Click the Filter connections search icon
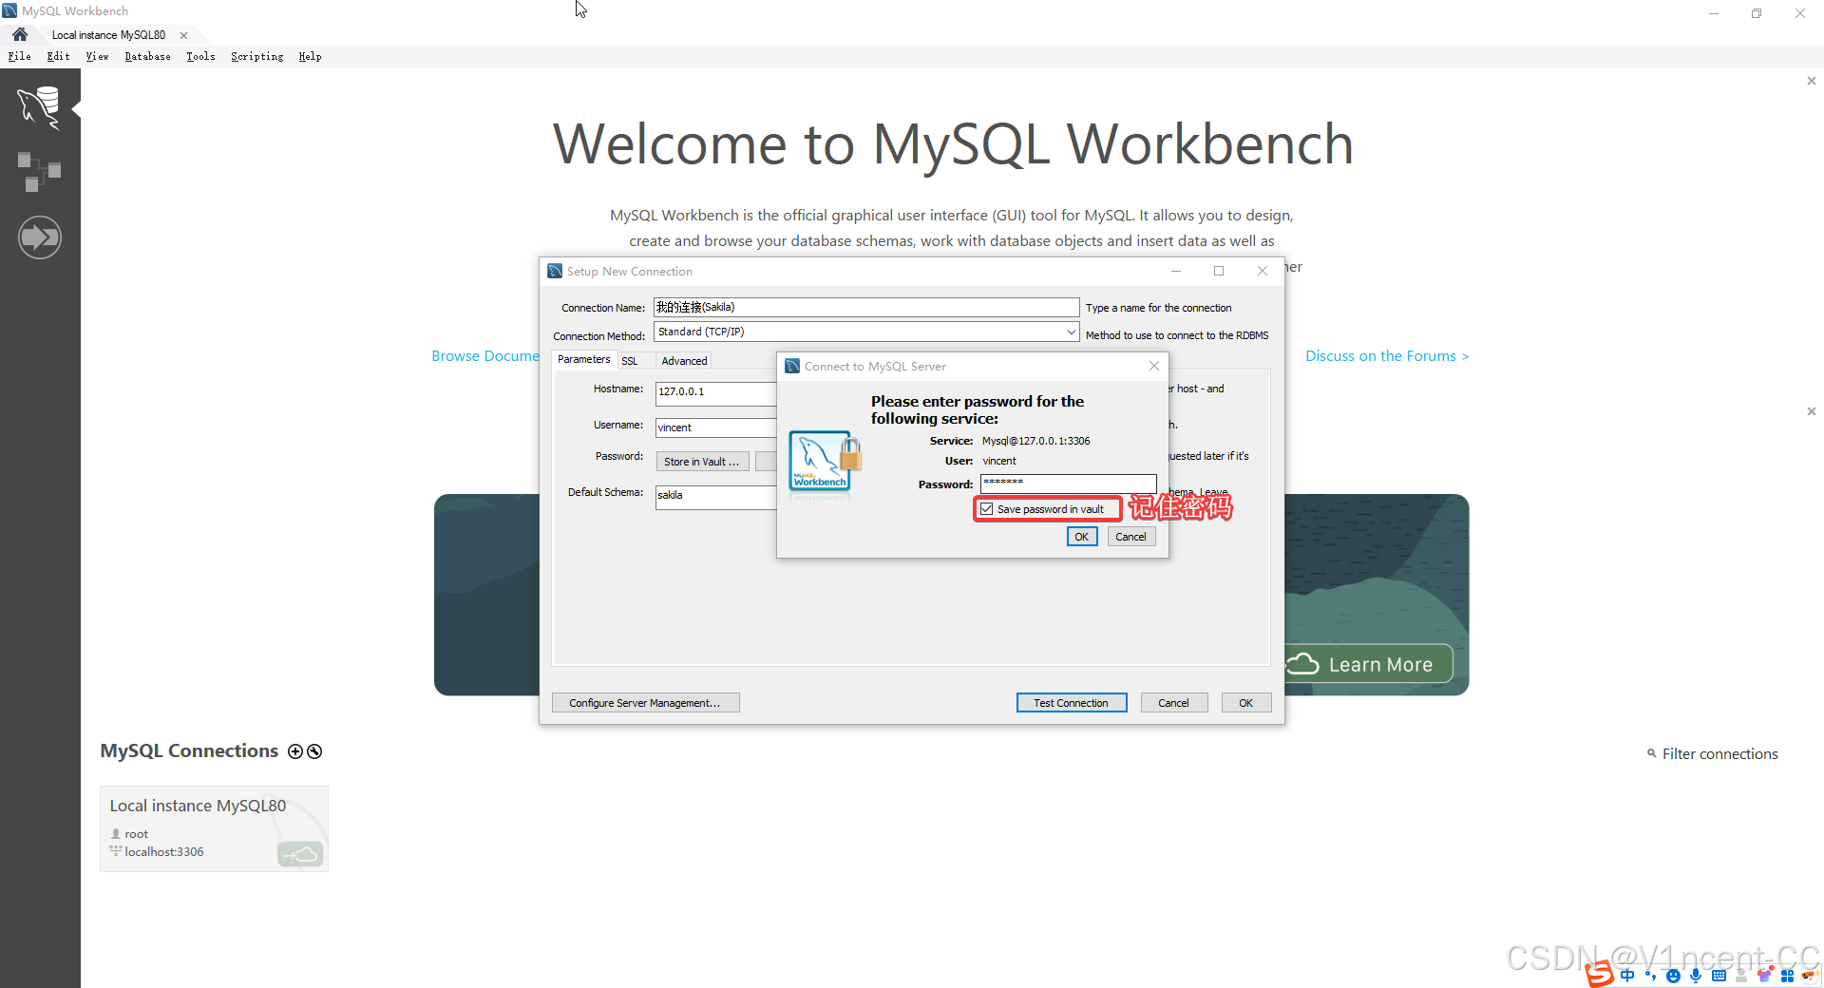Screen dimensions: 1824x988 click(x=1651, y=753)
